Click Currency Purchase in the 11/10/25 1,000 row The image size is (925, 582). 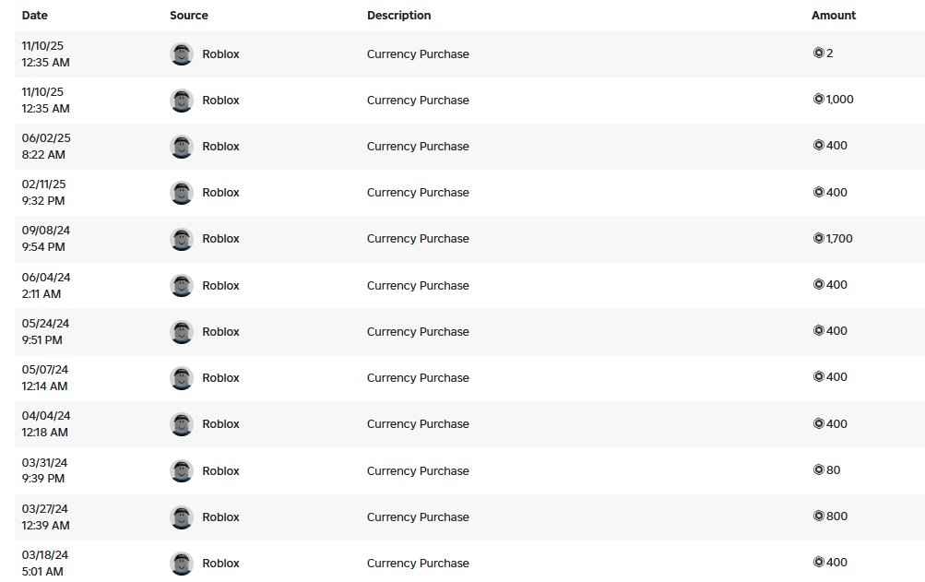click(x=418, y=101)
